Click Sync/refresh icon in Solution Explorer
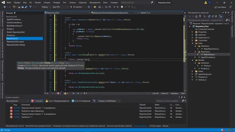235x132 pixels. (209, 16)
